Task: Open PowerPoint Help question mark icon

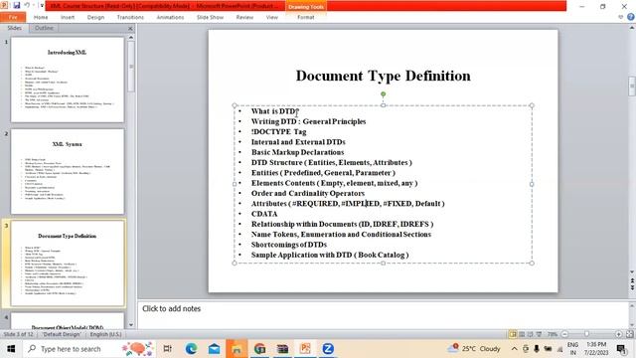Action: click(x=631, y=17)
